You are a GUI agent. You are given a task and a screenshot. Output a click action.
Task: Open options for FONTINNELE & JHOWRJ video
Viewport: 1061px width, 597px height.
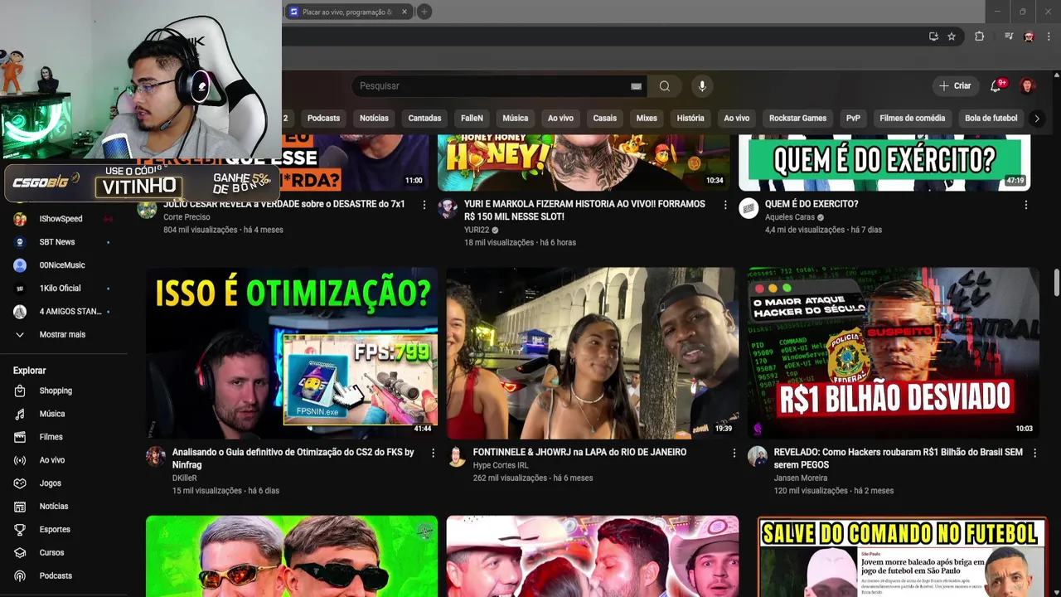point(734,453)
